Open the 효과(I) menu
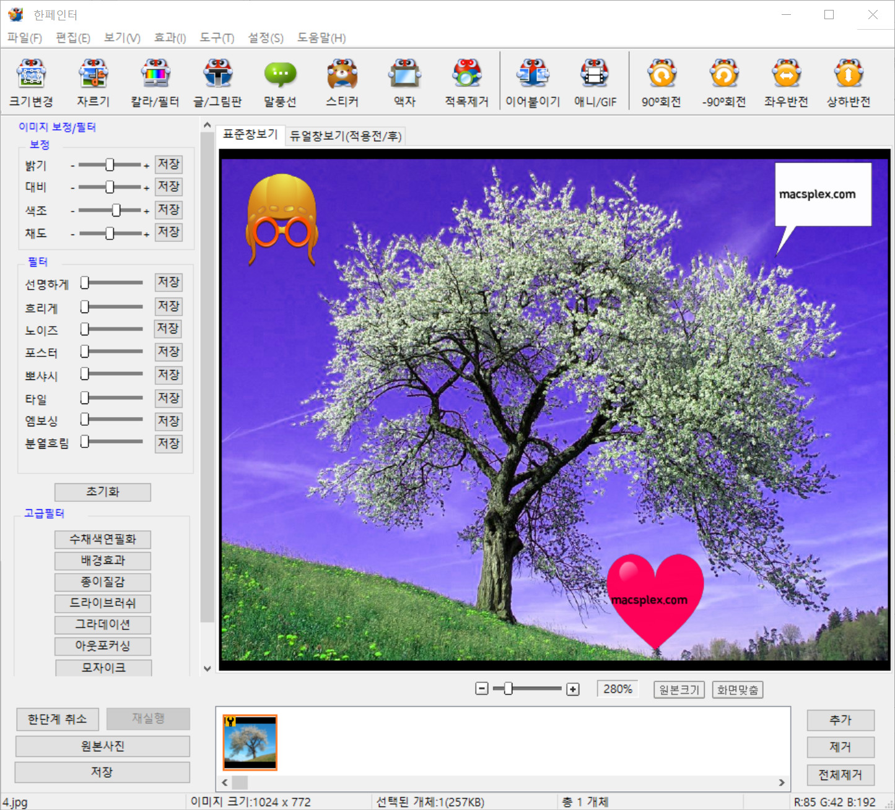The height and width of the screenshot is (810, 895). tap(170, 38)
